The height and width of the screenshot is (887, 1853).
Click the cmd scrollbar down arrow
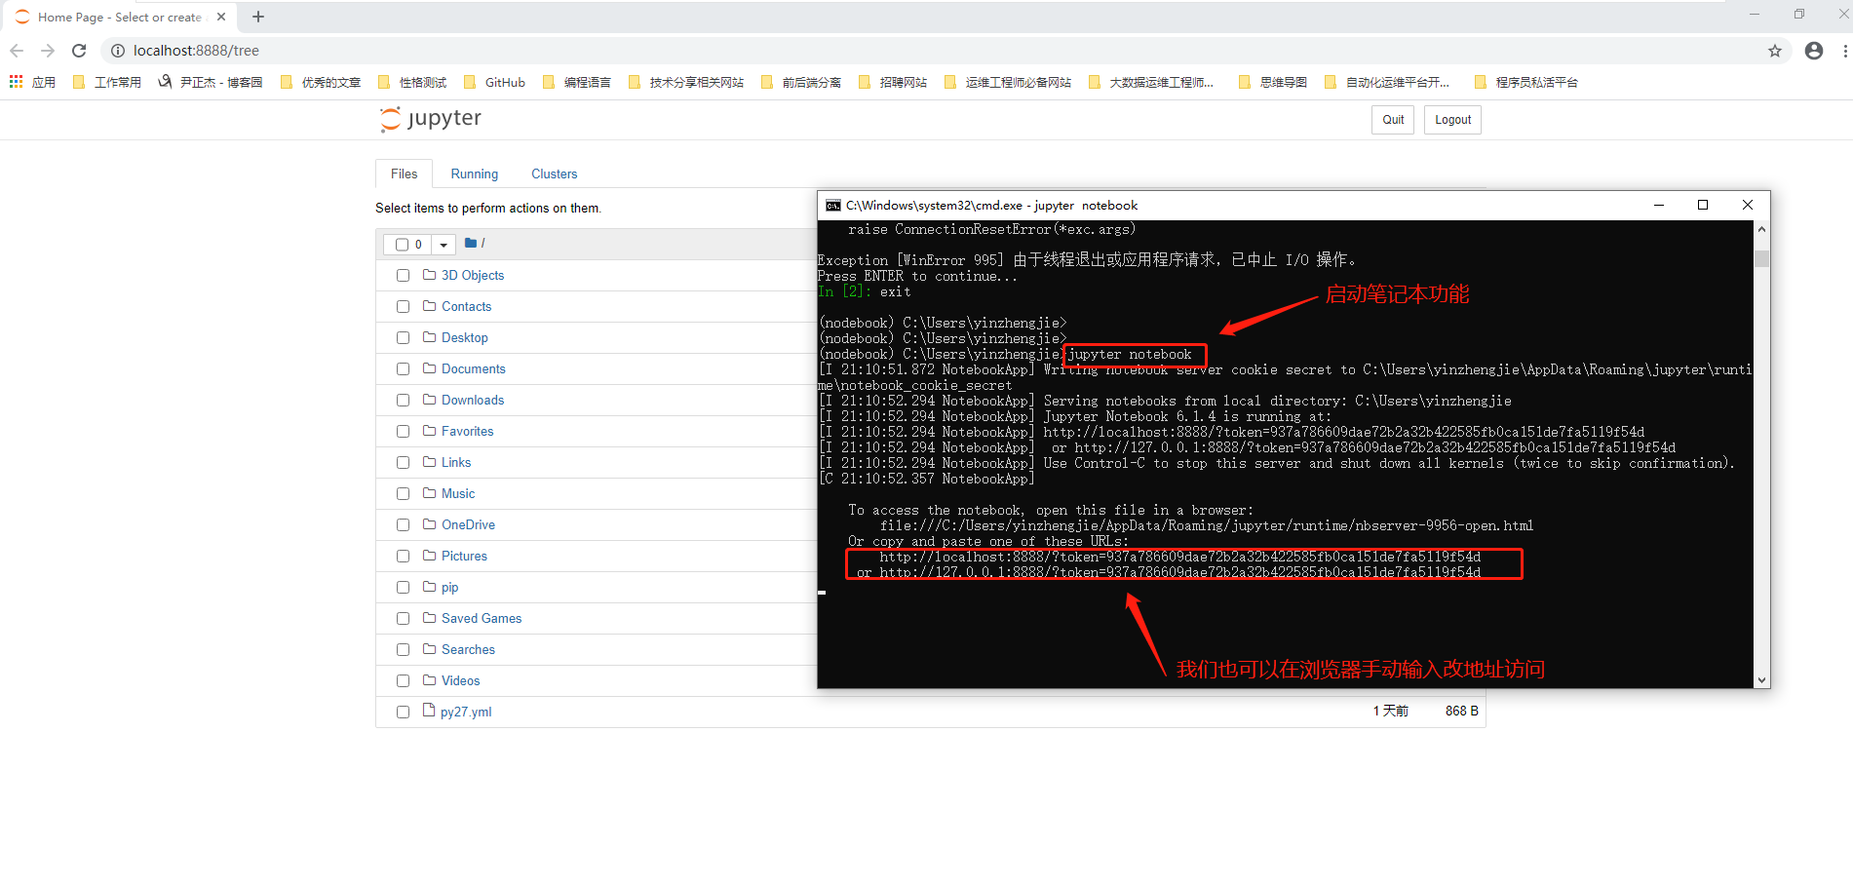1760,680
